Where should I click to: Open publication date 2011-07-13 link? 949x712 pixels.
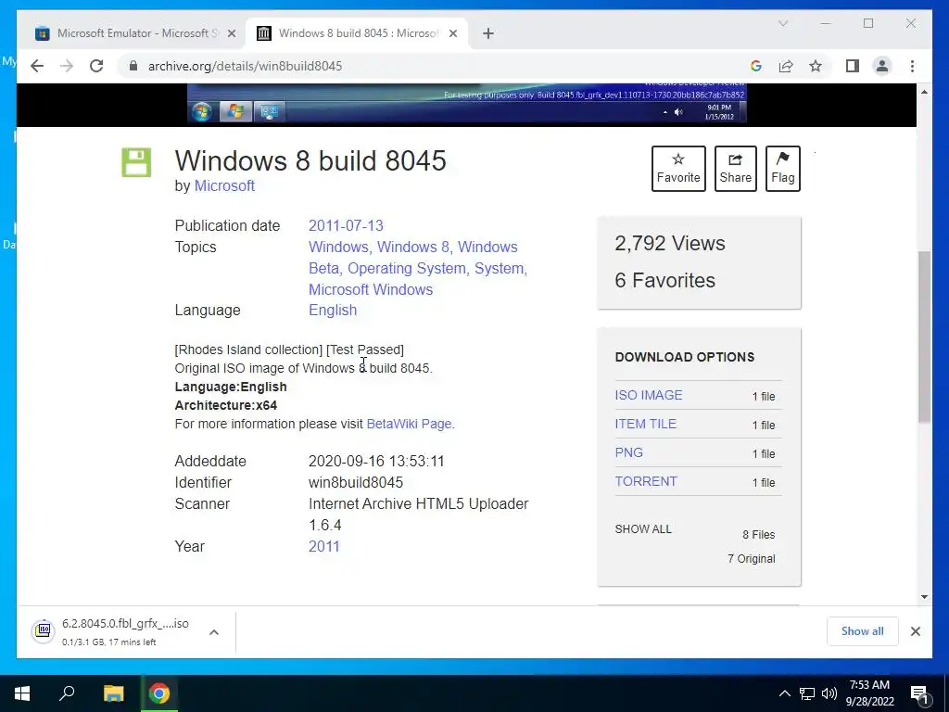[346, 226]
